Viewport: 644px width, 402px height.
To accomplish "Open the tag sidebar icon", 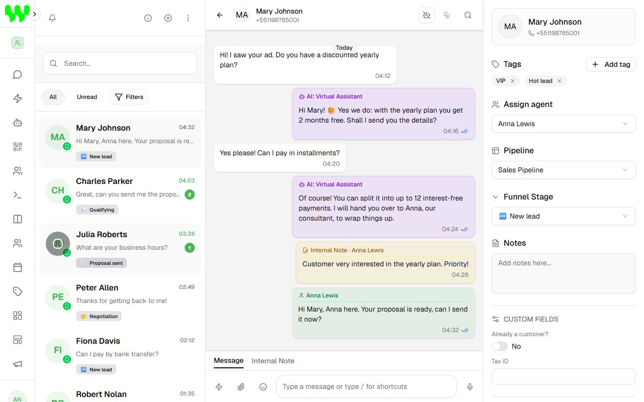I will (x=18, y=291).
